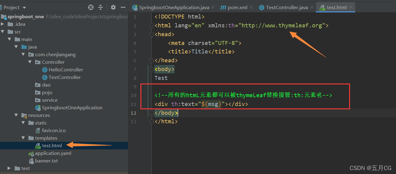This screenshot has width=396, height=174.
Task: Click the ${msg} expression in code
Action: pyautogui.click(x=211, y=104)
